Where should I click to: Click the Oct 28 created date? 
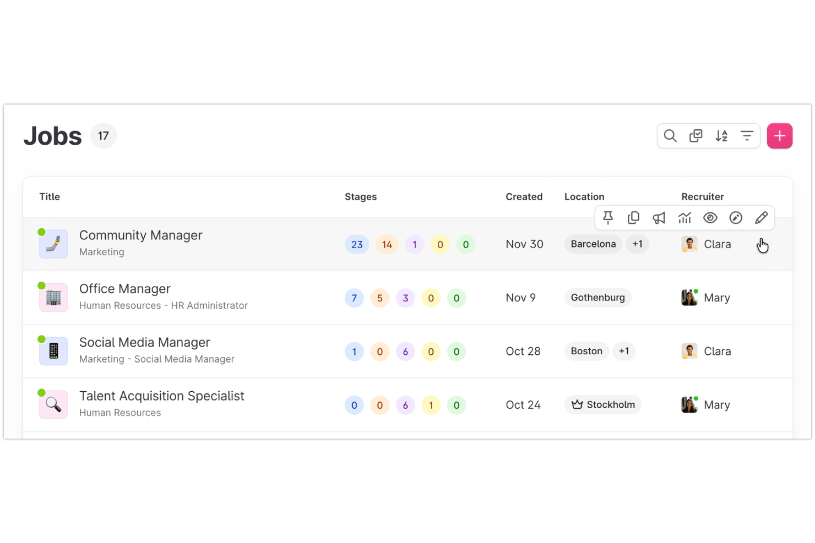pyautogui.click(x=523, y=351)
